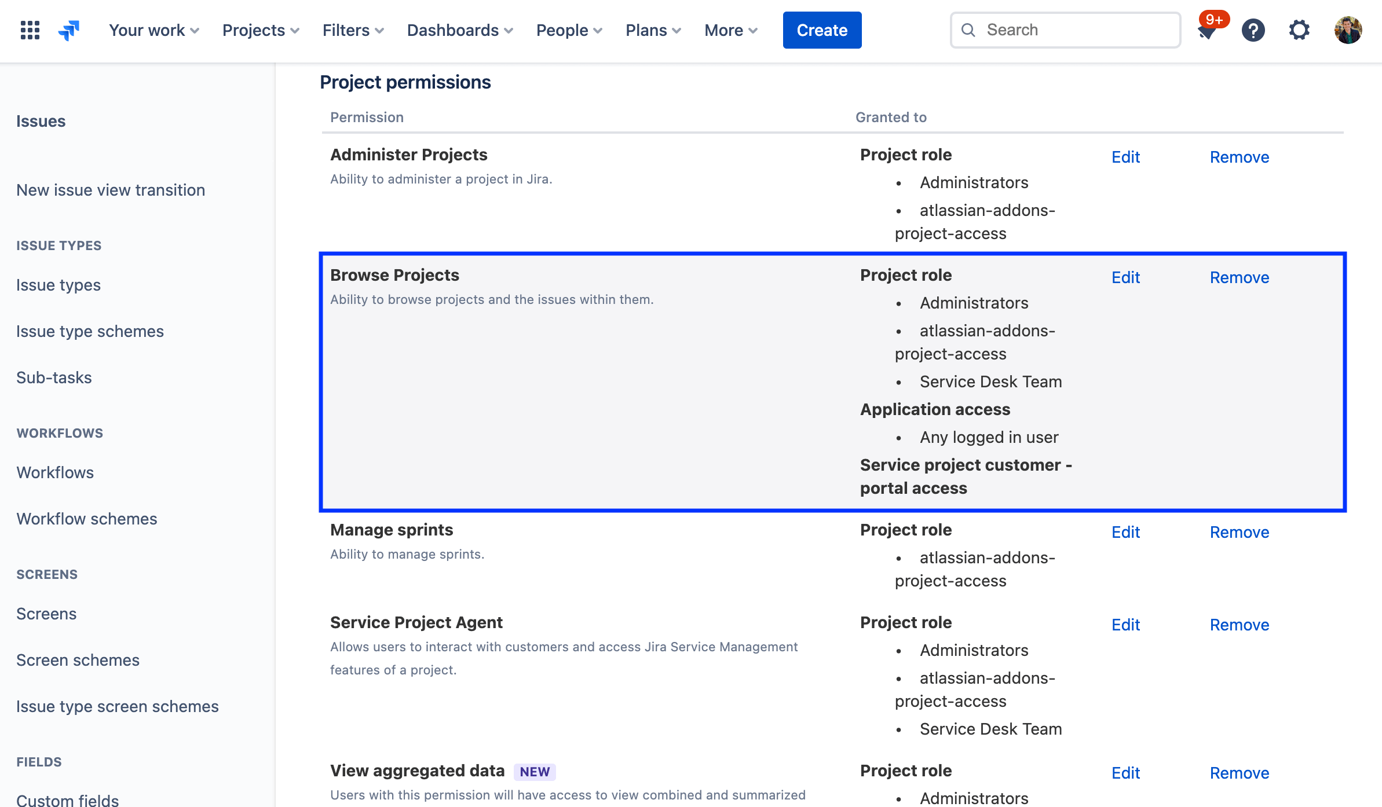Click Edit for Browse Projects permission

coord(1124,277)
